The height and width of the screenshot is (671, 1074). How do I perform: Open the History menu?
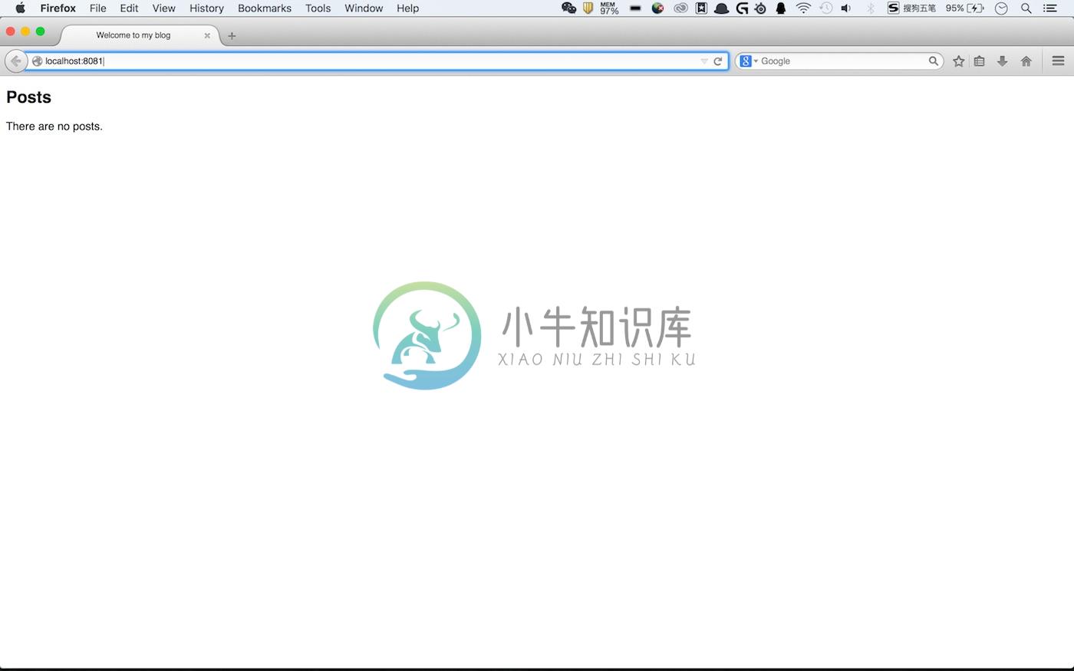pos(206,8)
